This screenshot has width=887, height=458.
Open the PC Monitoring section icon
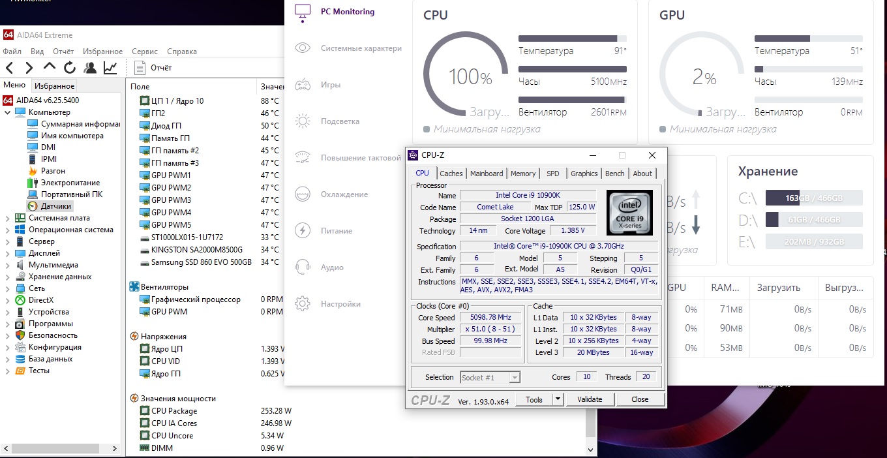(302, 12)
